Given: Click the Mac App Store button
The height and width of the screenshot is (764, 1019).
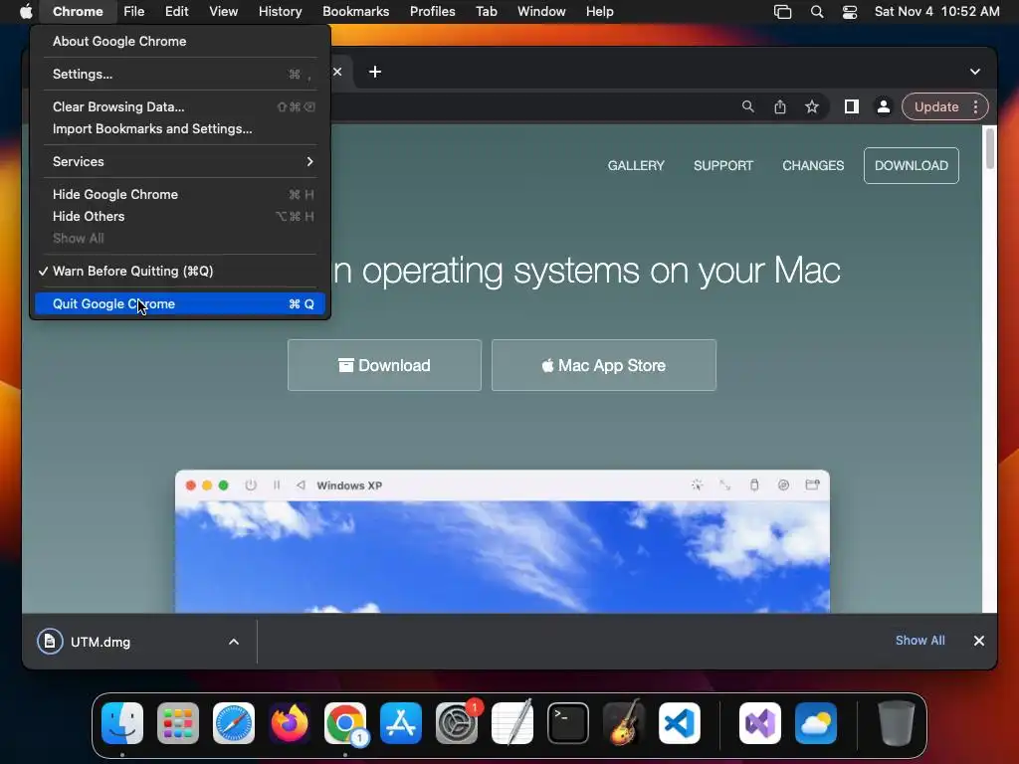Looking at the screenshot, I should coord(604,365).
